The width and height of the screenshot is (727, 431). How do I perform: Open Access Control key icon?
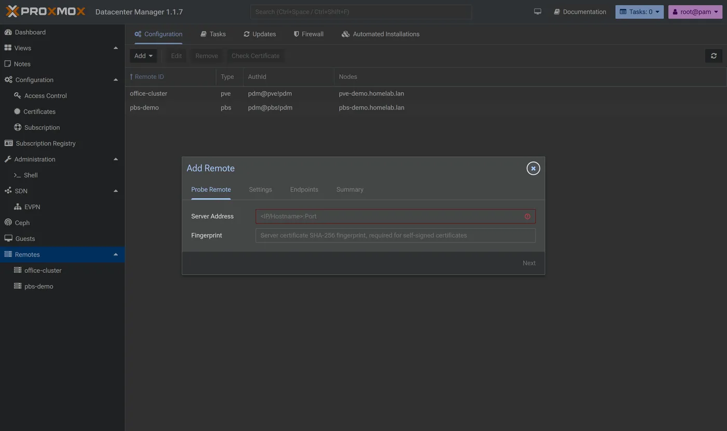pos(18,95)
